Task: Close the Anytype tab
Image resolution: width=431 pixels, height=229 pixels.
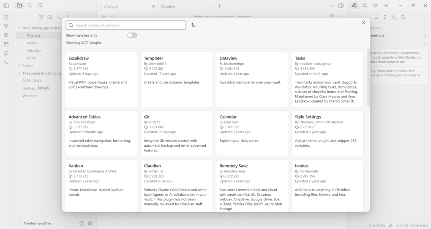Action: tap(154, 6)
